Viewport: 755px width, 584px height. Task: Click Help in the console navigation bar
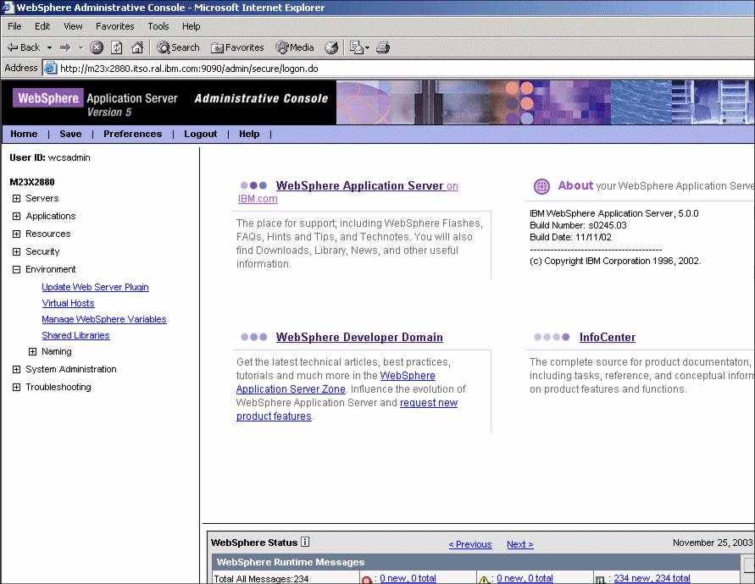point(249,134)
